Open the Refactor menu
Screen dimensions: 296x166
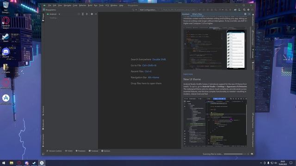[x=82, y=6]
